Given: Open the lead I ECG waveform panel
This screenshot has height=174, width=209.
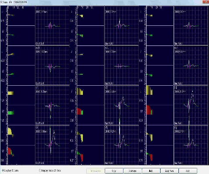Looking at the screenshot, I should [52, 26].
